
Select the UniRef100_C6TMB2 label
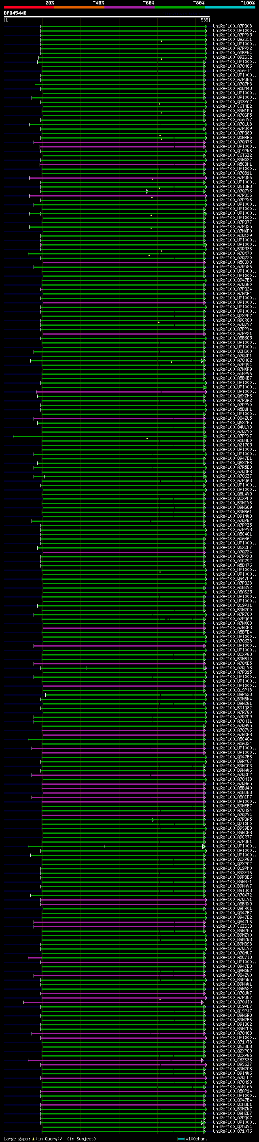coord(232,107)
